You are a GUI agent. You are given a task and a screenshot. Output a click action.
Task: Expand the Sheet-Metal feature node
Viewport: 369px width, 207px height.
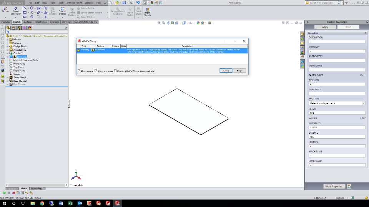[8, 78]
